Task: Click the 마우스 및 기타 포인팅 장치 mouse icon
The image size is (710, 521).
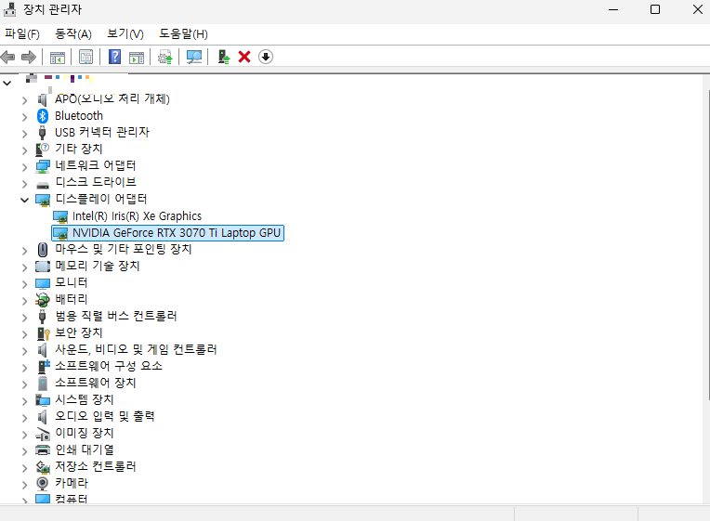Action: pyautogui.click(x=43, y=250)
